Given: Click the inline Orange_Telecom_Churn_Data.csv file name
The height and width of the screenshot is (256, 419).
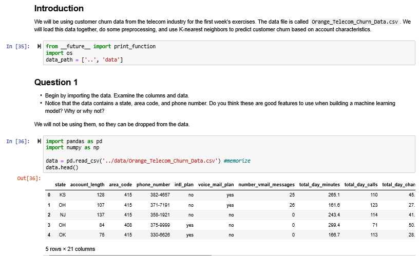Looking at the screenshot, I should (355, 22).
